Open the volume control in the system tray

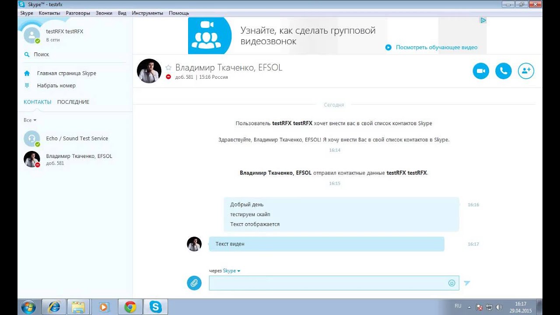pos(499,307)
